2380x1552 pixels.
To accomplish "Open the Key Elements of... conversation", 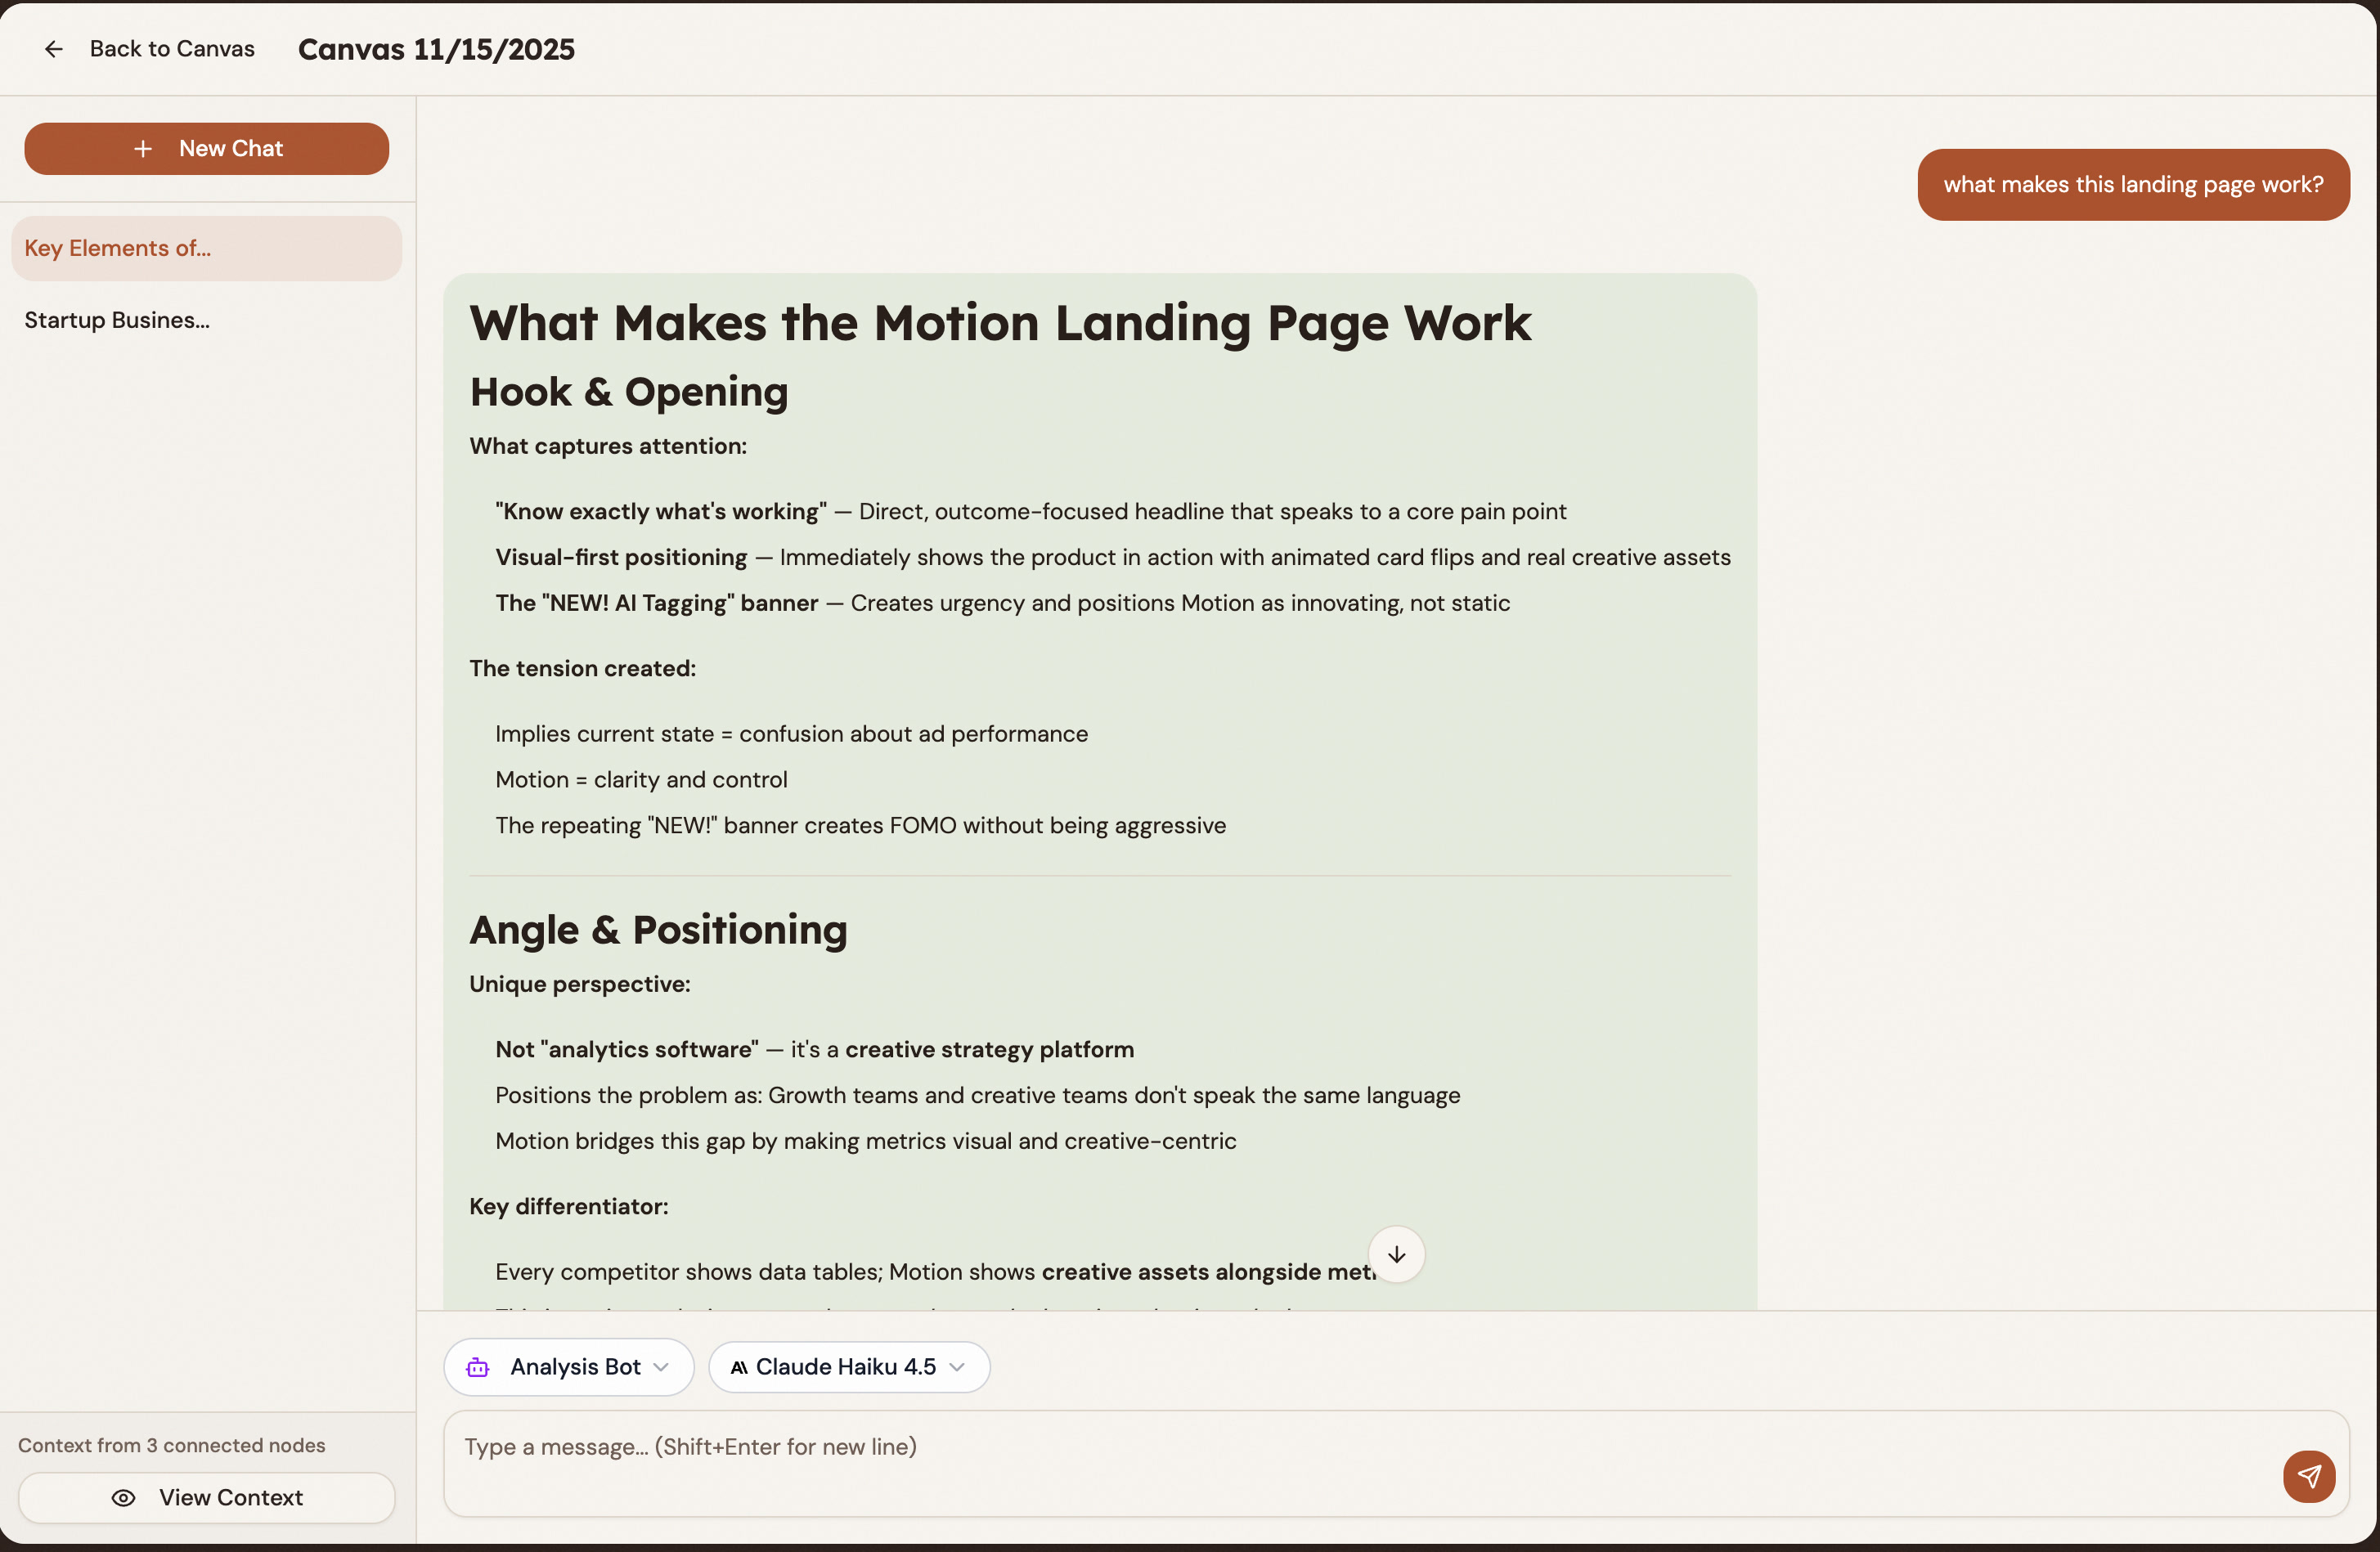I will [x=206, y=248].
